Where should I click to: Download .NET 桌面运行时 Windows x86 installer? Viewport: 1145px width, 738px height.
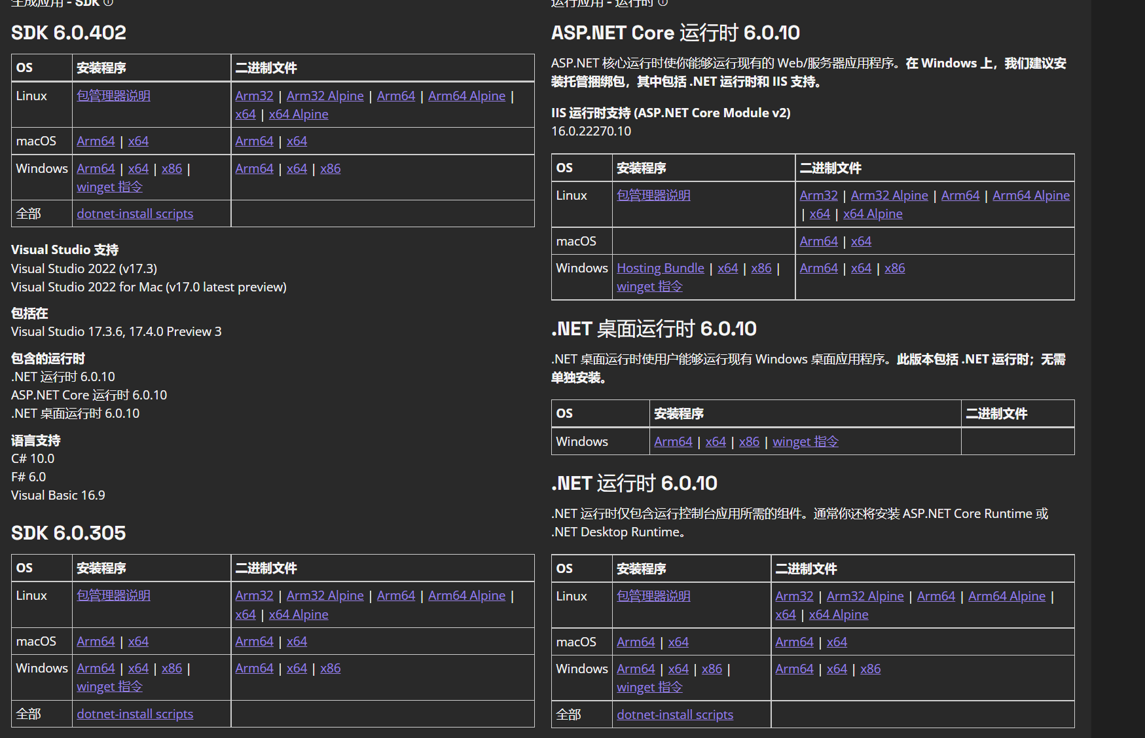coord(749,441)
